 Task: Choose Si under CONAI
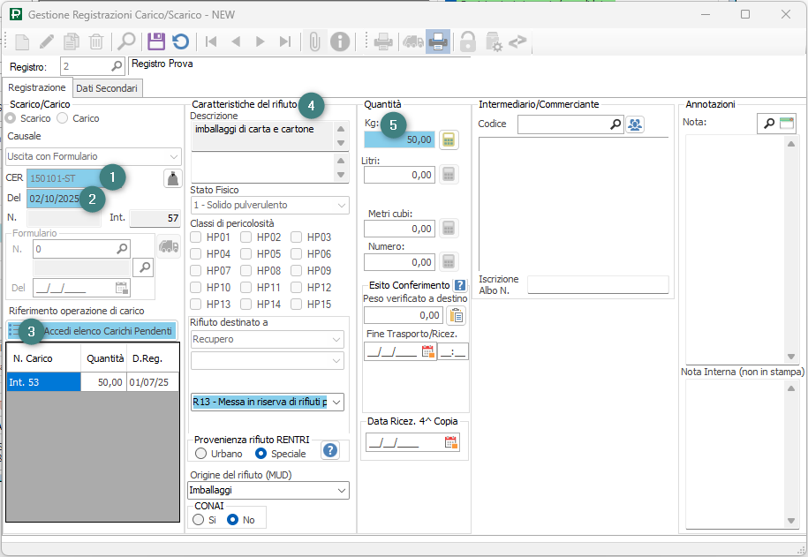199,520
